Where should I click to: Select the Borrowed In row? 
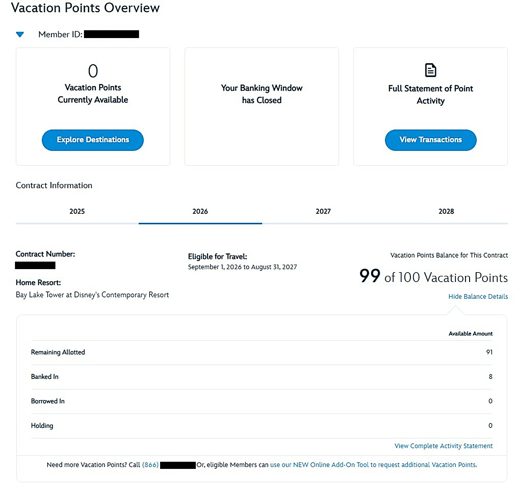[262, 401]
